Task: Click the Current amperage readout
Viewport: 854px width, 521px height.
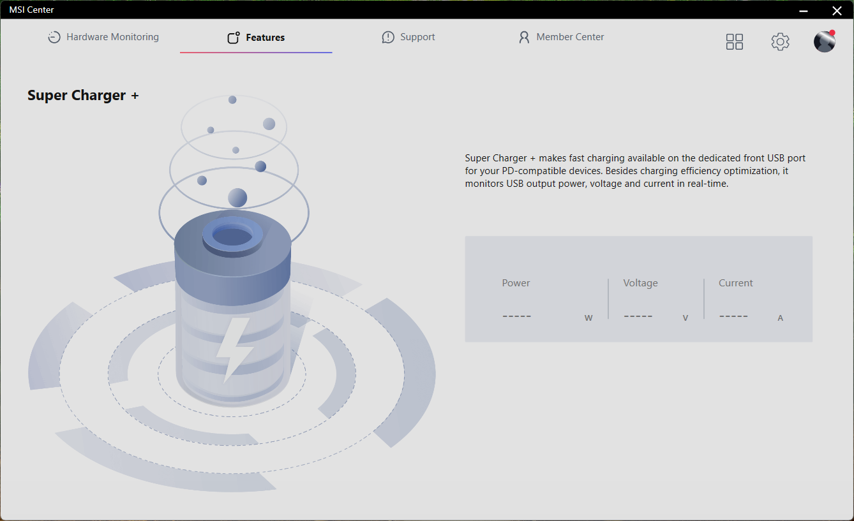Action: pyautogui.click(x=733, y=316)
